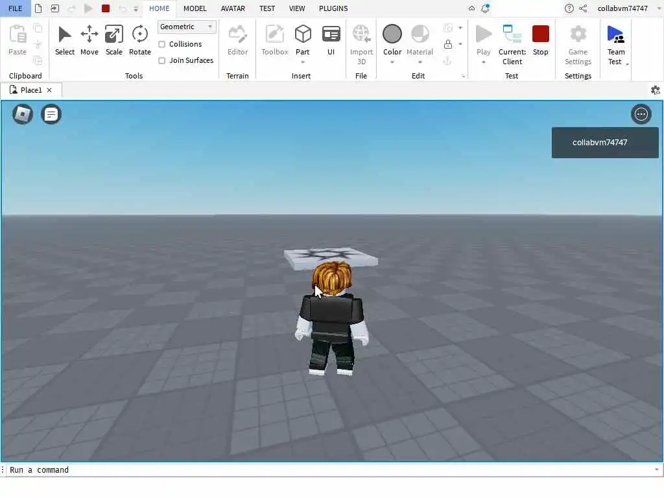The height and width of the screenshot is (498, 664).
Task: Click the quick-access red stop square
Action: click(106, 8)
